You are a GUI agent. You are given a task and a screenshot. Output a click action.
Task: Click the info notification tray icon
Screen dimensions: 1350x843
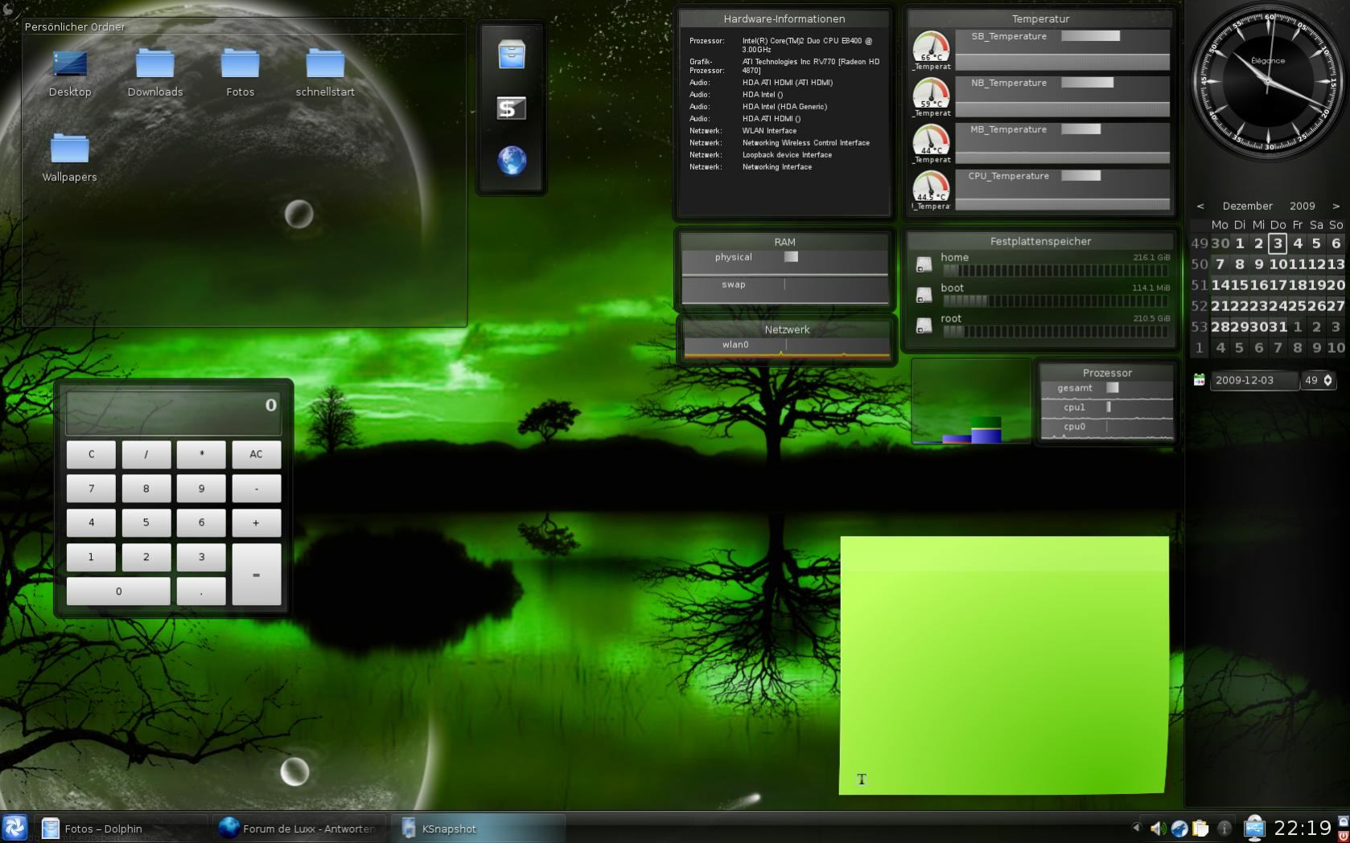point(1224,828)
